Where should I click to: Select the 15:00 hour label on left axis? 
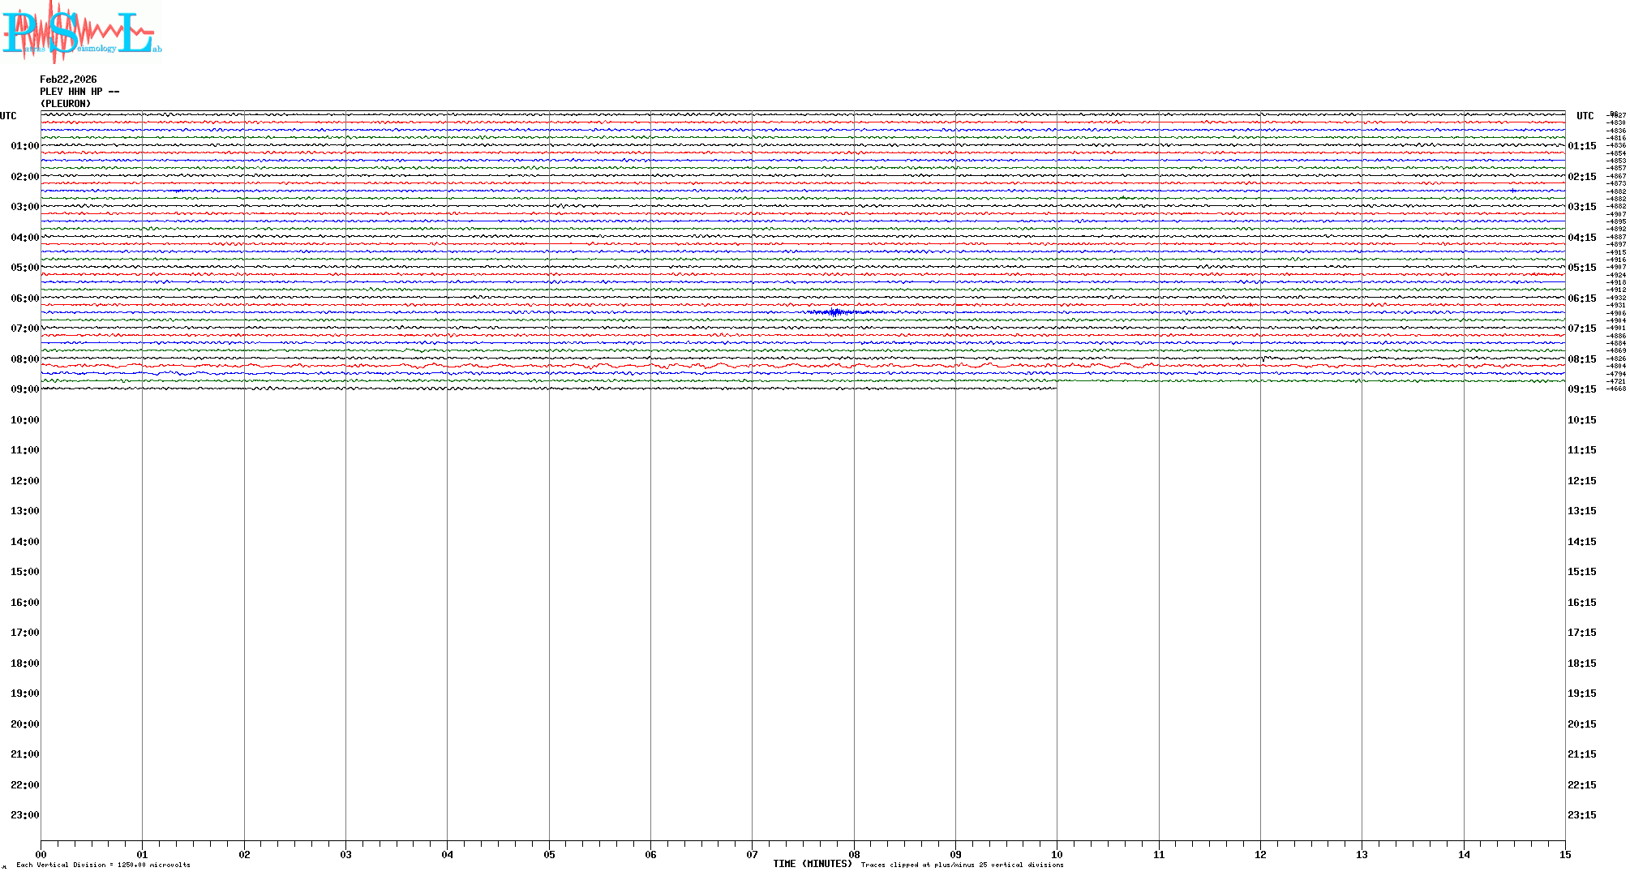[x=24, y=572]
